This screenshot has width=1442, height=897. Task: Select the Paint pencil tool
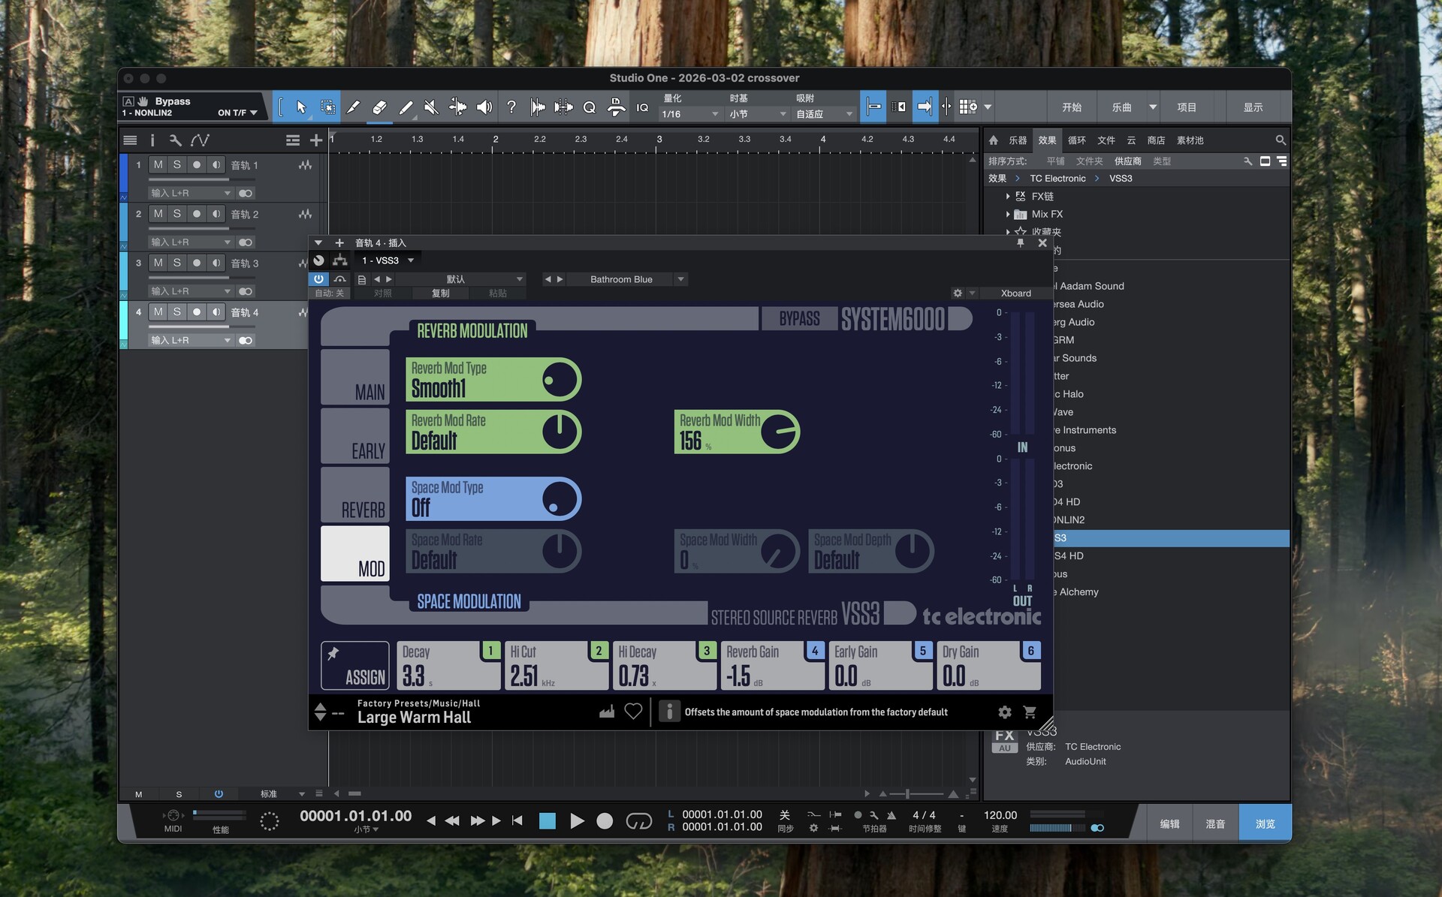click(x=406, y=107)
